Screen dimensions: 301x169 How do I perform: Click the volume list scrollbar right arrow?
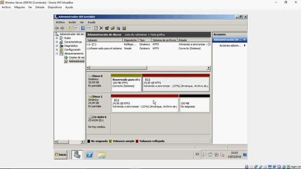click(209, 68)
